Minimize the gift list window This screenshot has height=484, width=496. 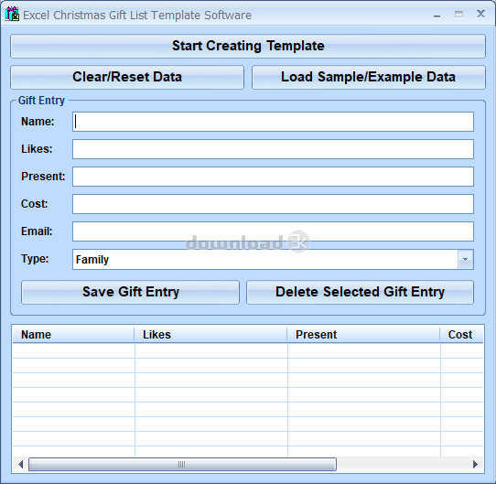(437, 15)
